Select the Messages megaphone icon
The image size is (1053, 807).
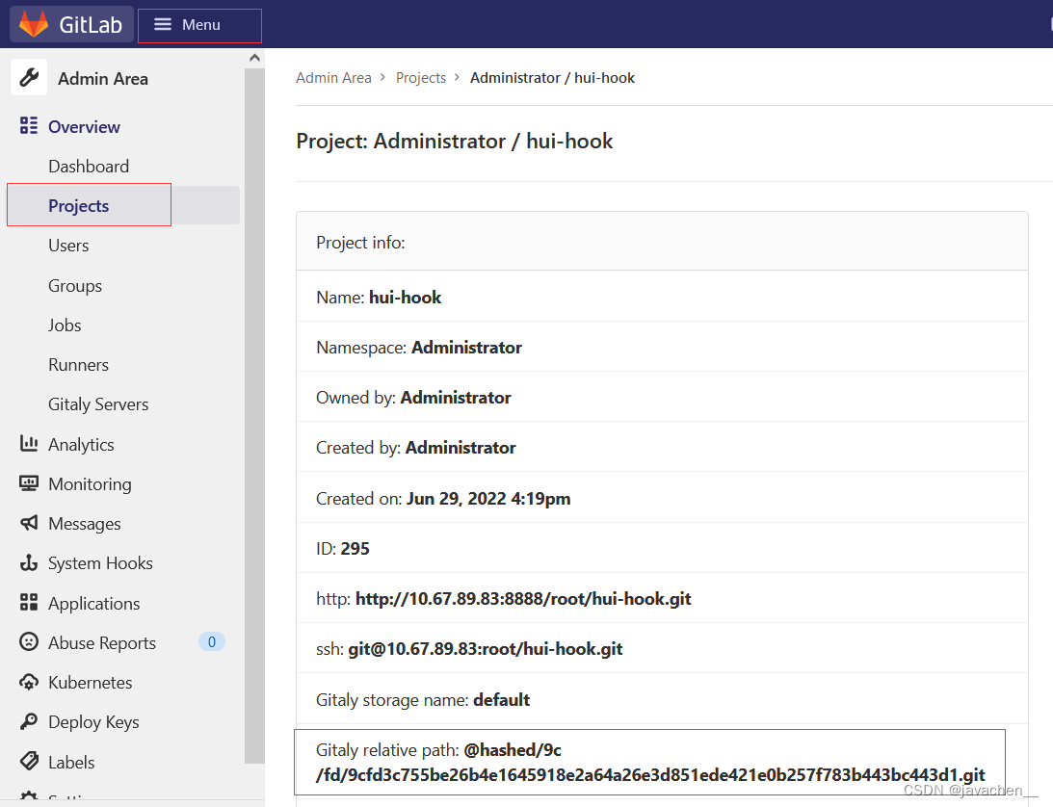point(27,523)
